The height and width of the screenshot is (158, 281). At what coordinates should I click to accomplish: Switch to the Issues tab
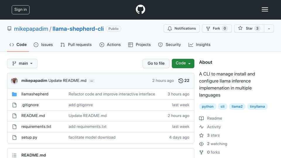coord(43,44)
